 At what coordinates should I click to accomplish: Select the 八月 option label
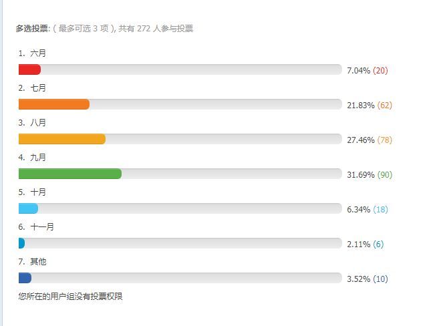click(x=38, y=122)
